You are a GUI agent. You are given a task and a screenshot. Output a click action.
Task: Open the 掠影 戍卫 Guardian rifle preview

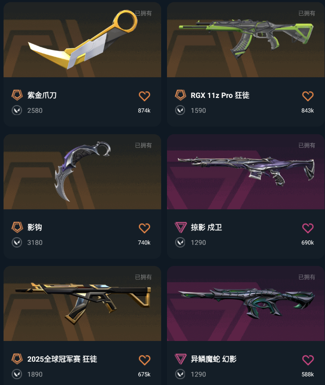246,172
